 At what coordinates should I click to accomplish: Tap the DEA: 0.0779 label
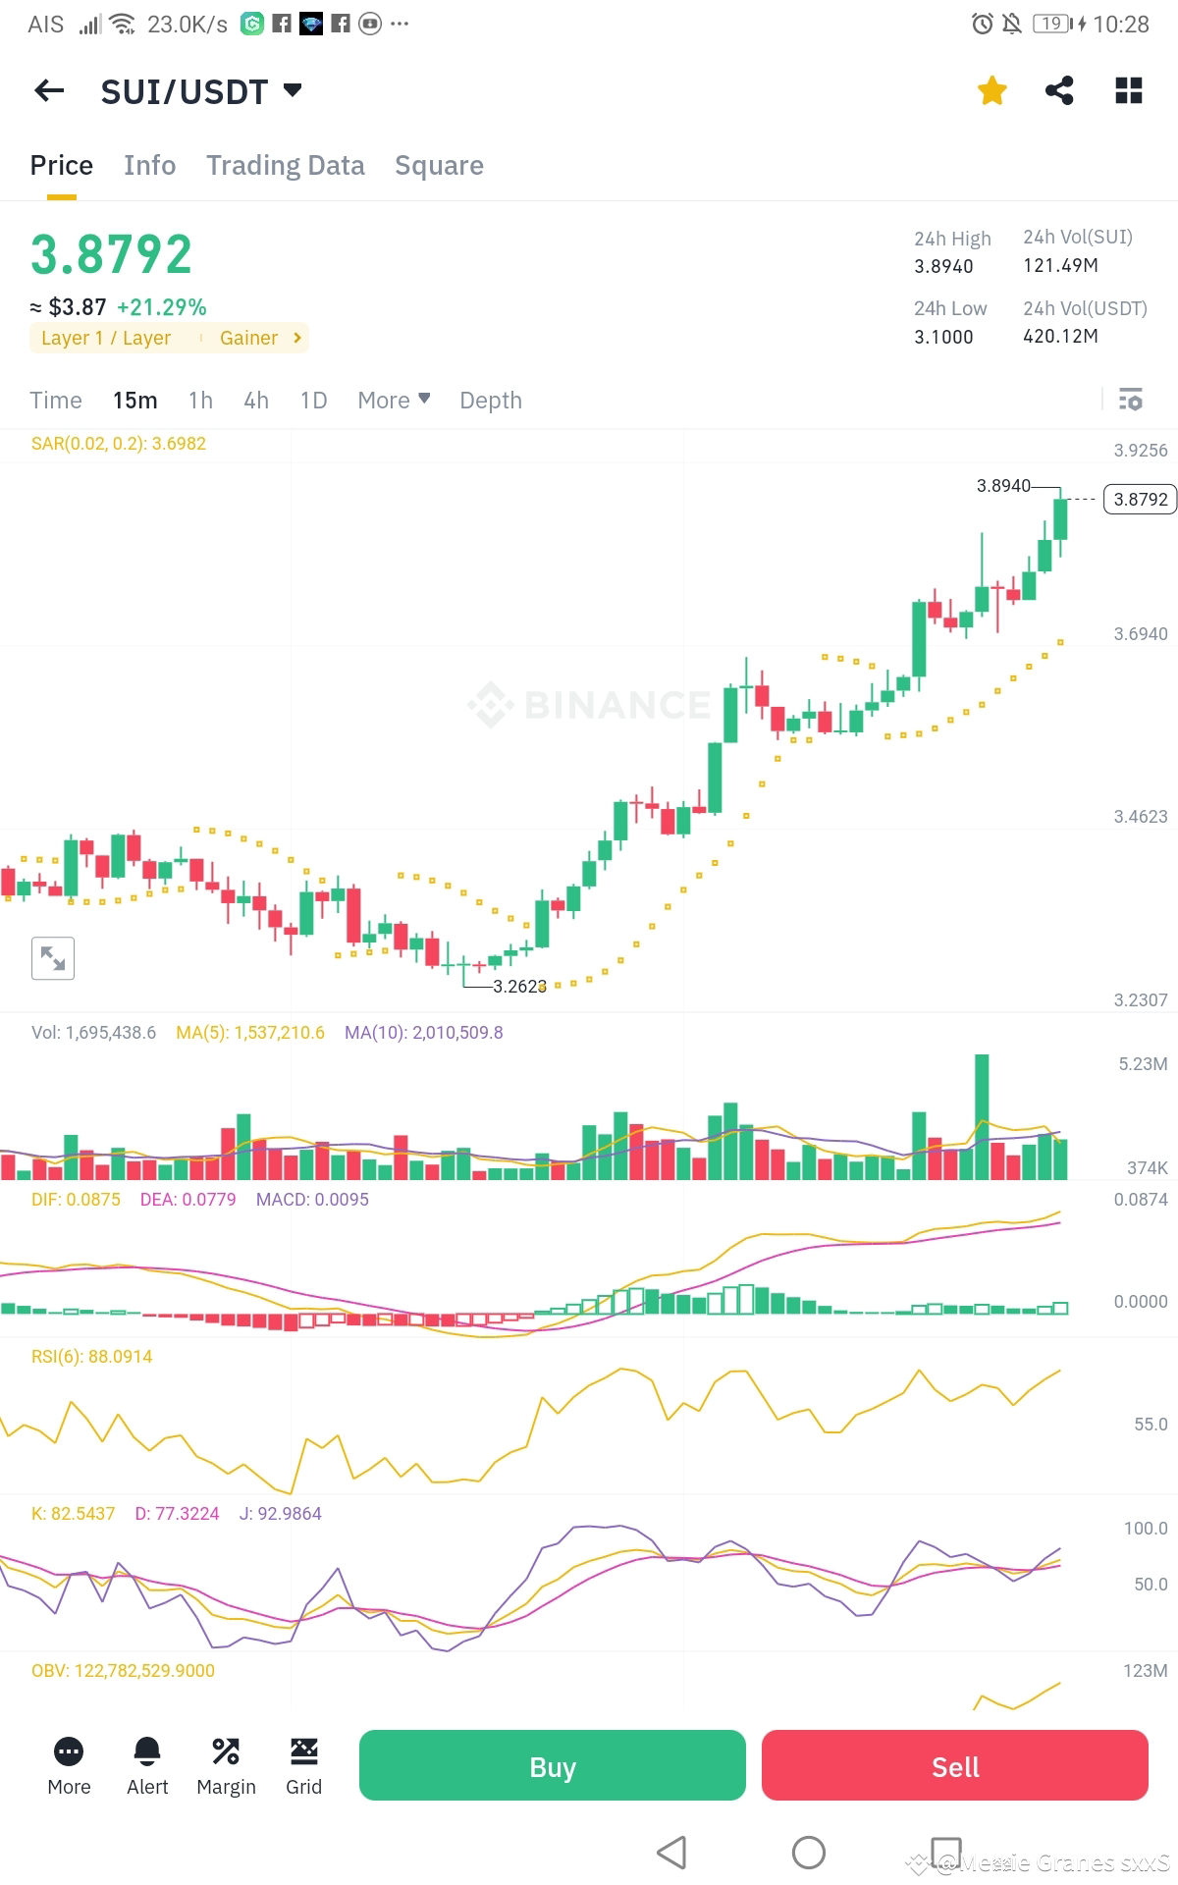pyautogui.click(x=188, y=1200)
